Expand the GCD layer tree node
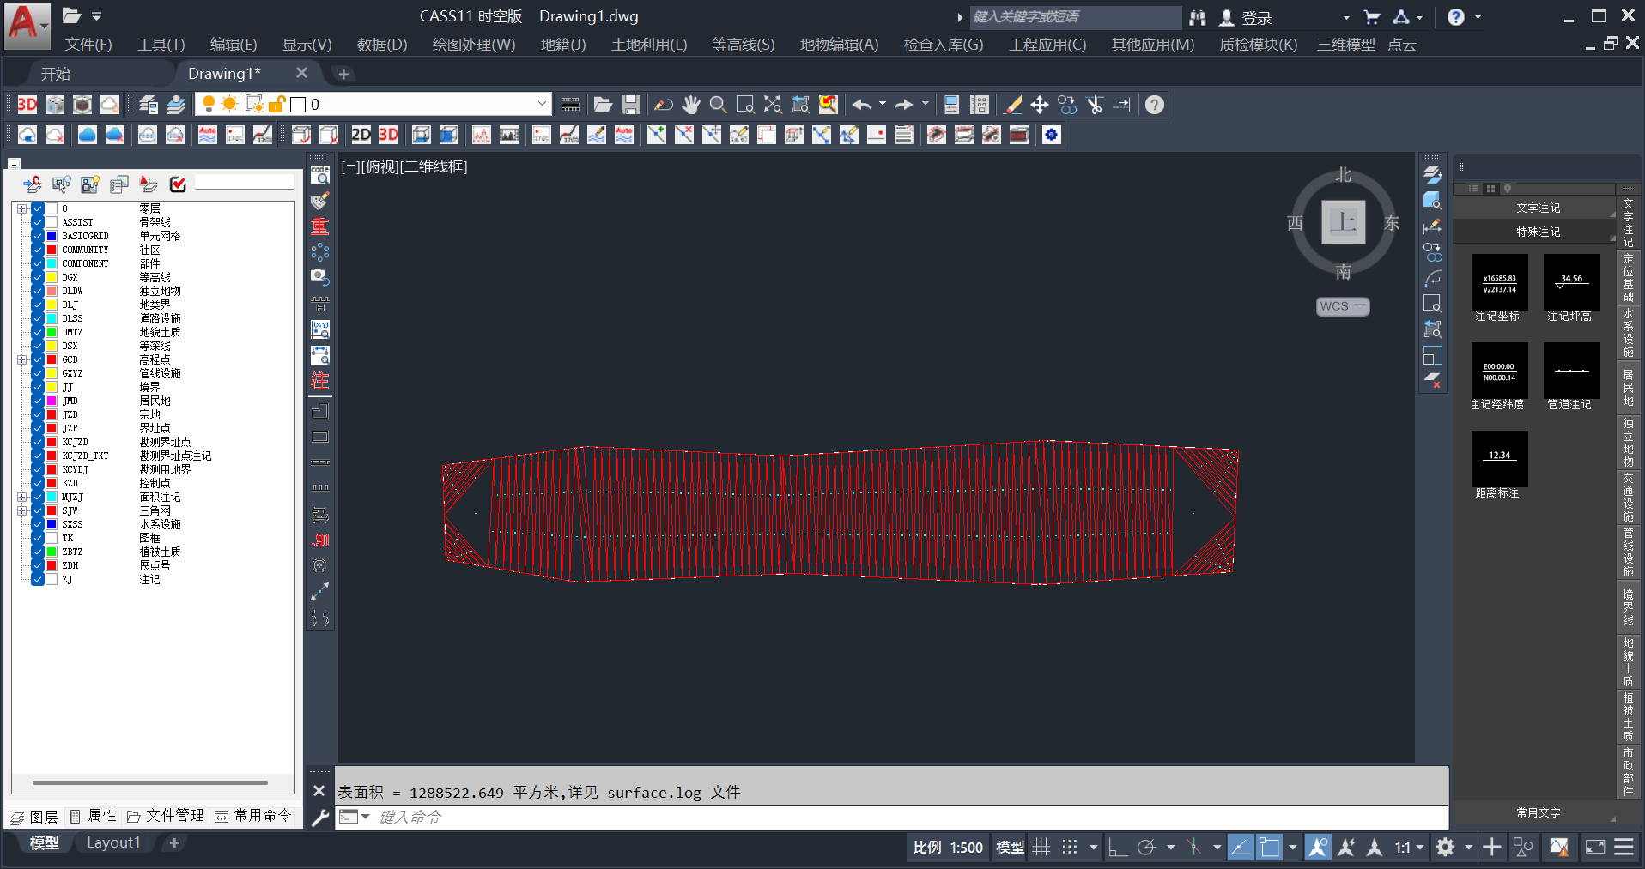The image size is (1645, 869). (x=21, y=359)
